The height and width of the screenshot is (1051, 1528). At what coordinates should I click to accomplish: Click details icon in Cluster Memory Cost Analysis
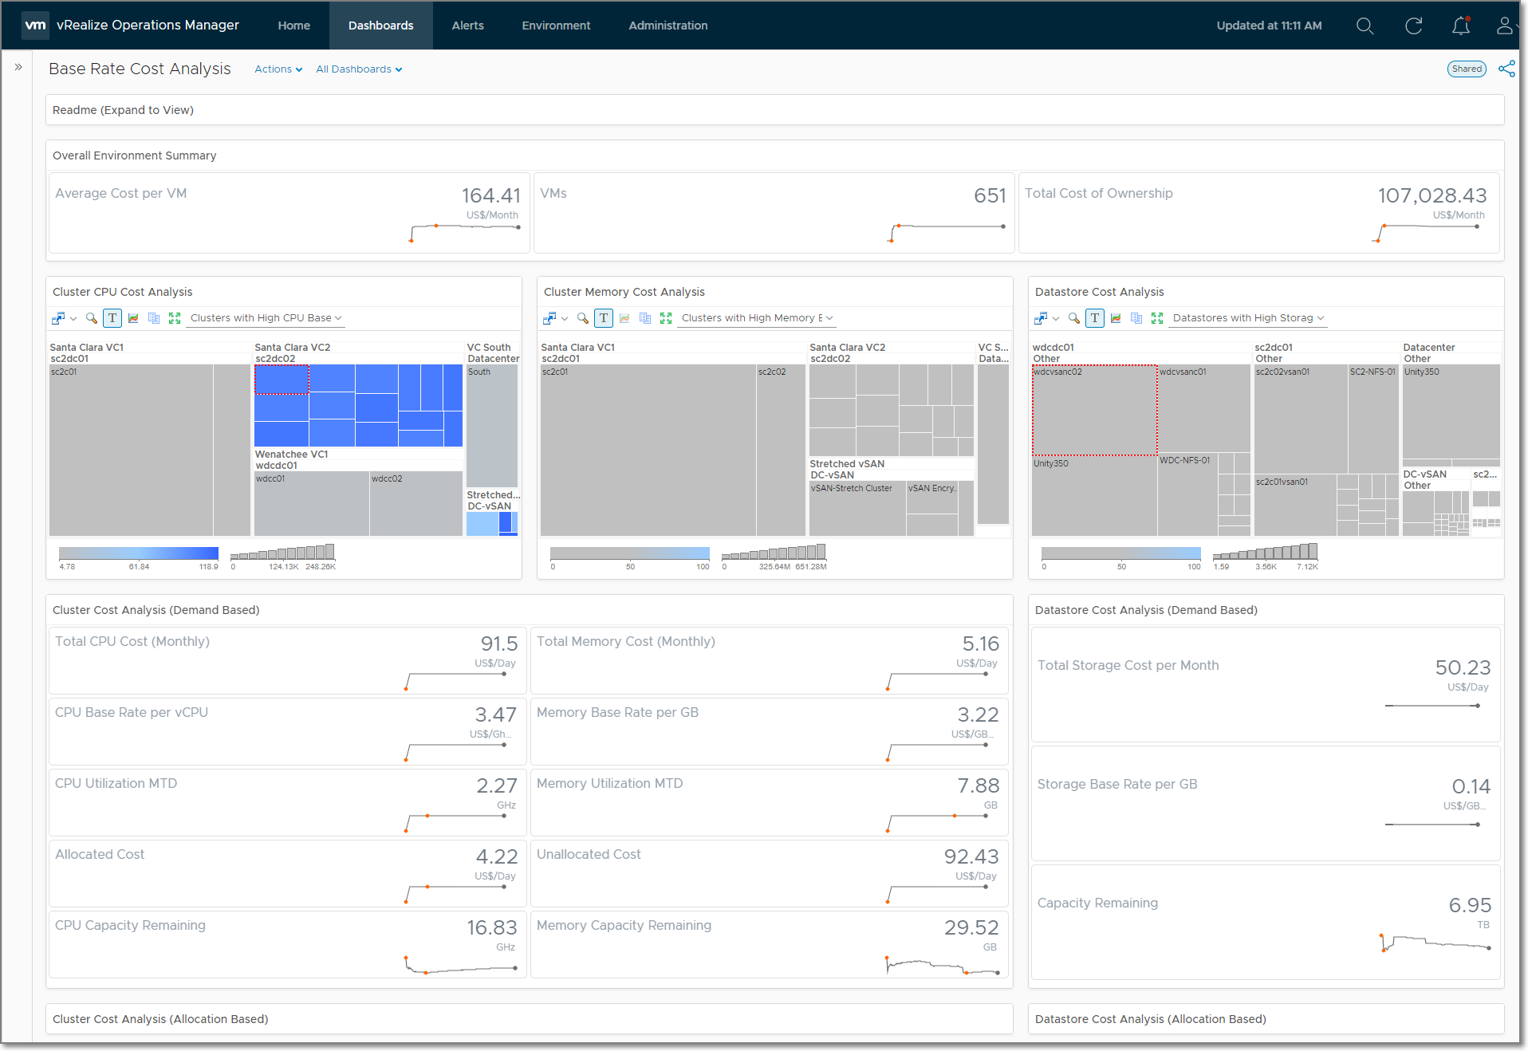[x=645, y=318]
